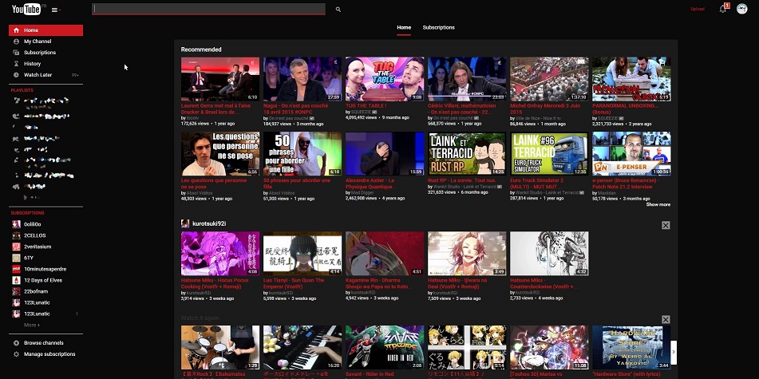Open the Manage subscriptions link
Image resolution: width=759 pixels, height=379 pixels.
(49, 354)
